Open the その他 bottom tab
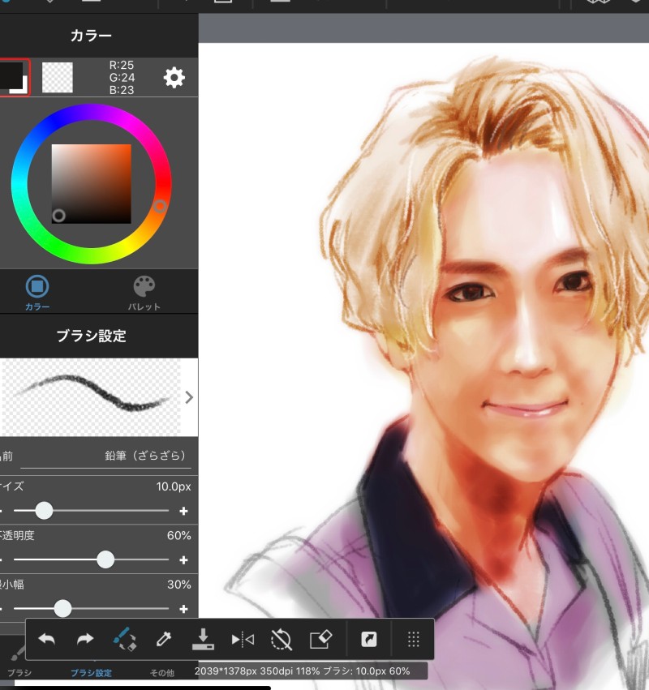649x690 pixels. [162, 672]
